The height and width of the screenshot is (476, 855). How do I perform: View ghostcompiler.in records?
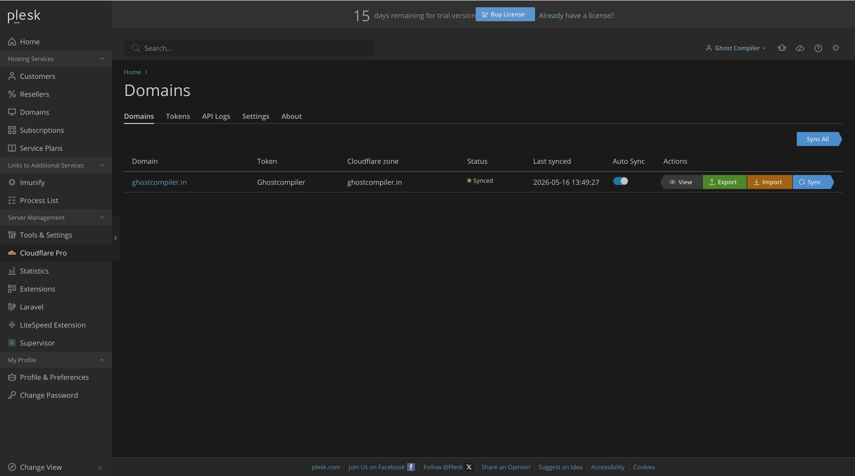pos(681,182)
